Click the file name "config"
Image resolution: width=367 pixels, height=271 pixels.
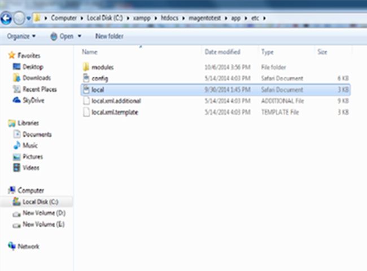click(x=100, y=78)
